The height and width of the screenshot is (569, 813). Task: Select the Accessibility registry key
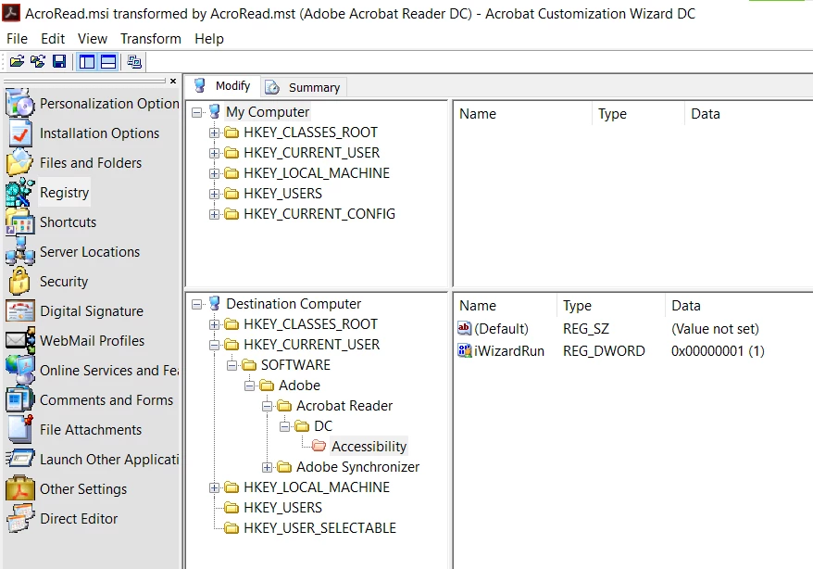tap(369, 446)
